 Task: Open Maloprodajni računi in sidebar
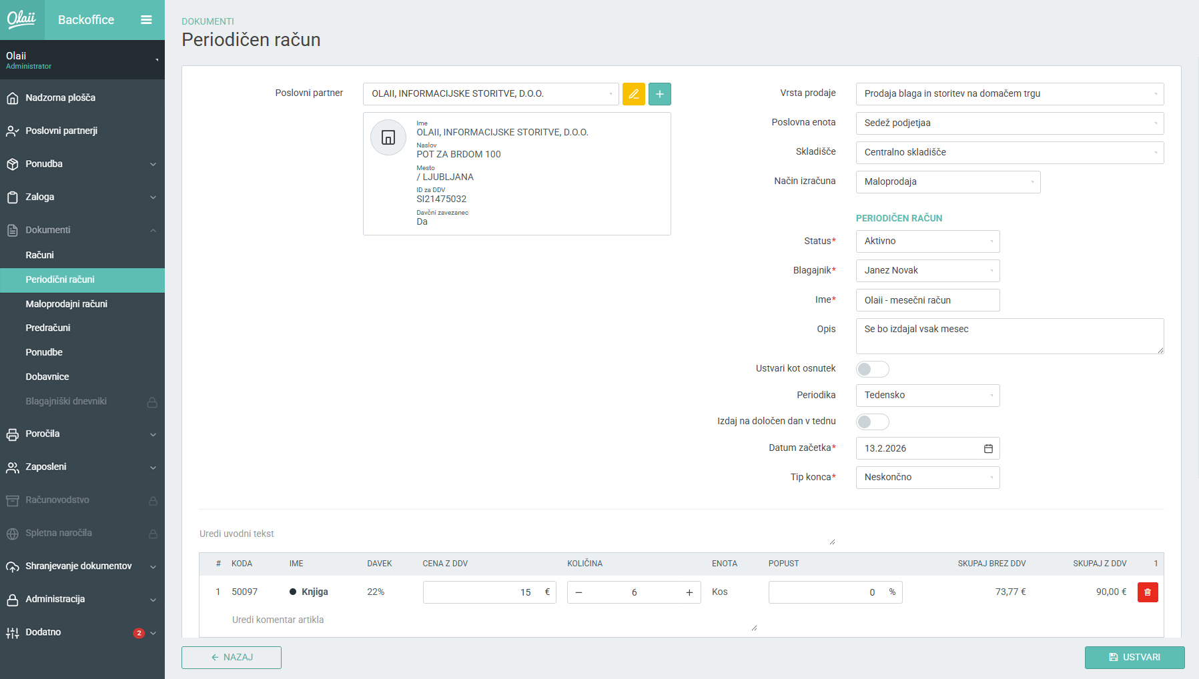[x=66, y=304]
